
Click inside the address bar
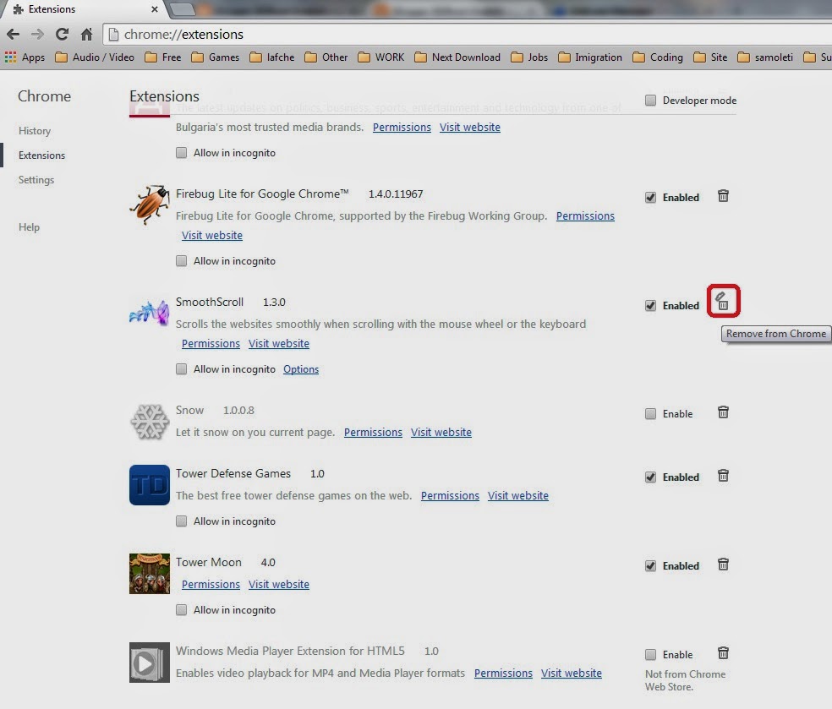click(x=254, y=34)
